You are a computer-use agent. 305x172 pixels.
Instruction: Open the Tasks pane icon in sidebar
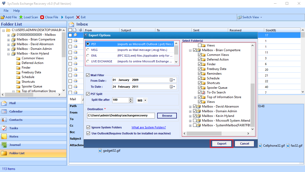4,128
